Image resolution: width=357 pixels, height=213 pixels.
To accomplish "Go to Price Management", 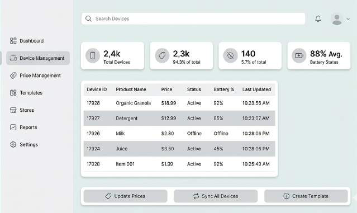I will (40, 75).
